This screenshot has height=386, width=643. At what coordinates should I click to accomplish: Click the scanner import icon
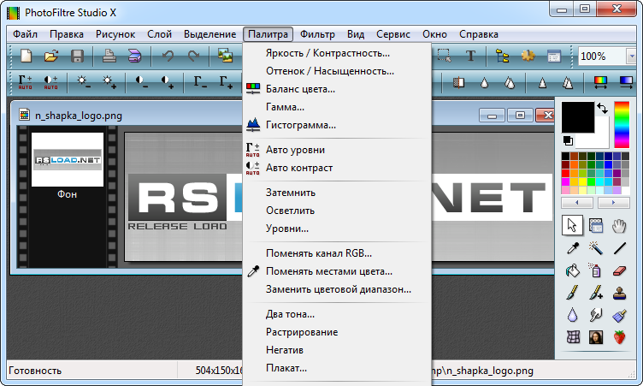(134, 56)
